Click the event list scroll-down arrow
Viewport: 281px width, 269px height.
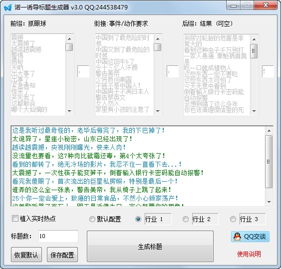[158, 111]
